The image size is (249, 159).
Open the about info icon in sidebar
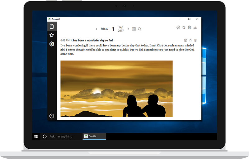pyautogui.click(x=52, y=116)
